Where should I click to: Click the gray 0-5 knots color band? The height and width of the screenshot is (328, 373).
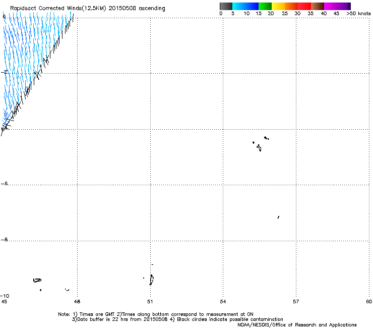point(226,6)
